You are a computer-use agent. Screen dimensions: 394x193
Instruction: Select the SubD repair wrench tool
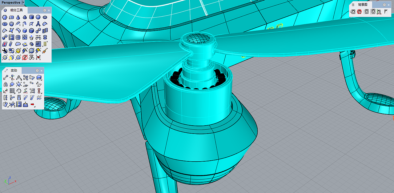tap(5, 50)
